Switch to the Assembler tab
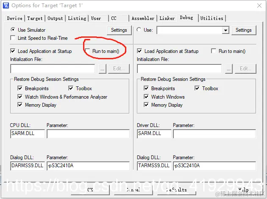Viewport: 267px width, 199px height. click(143, 18)
